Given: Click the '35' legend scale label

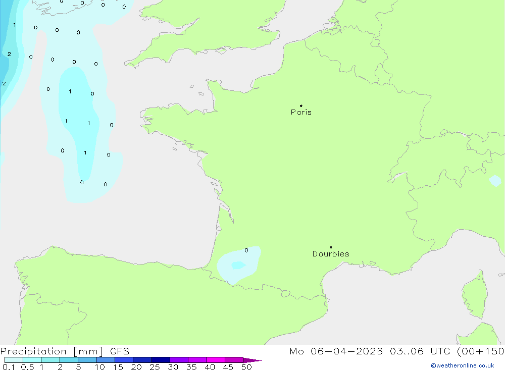Looking at the screenshot, I should 191,367.
